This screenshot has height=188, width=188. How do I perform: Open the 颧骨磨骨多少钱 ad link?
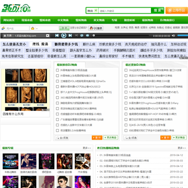point(66,44)
